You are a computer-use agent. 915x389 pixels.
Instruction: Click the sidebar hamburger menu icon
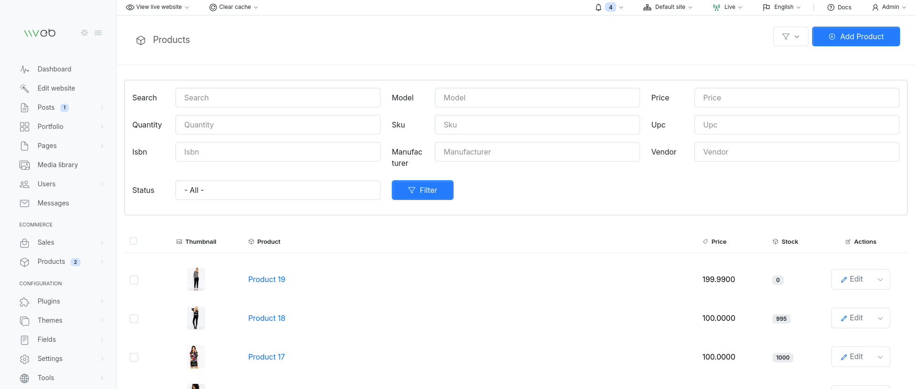click(x=98, y=33)
